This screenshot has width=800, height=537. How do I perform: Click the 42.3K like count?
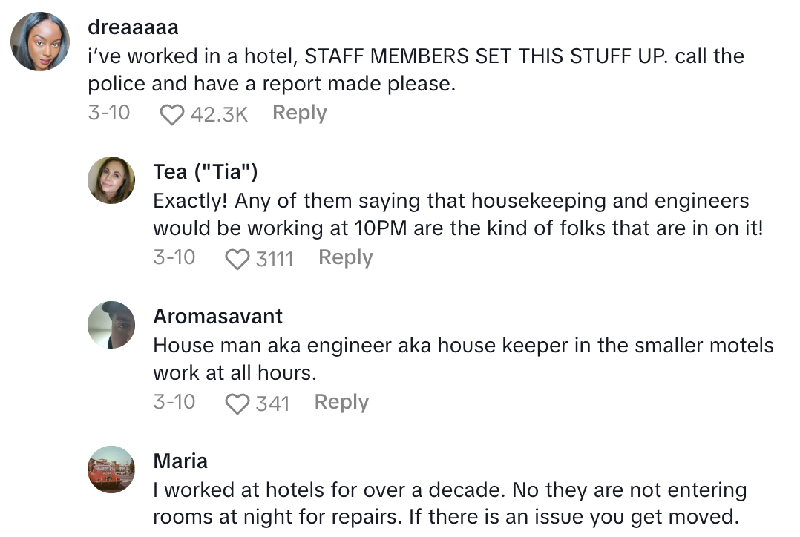coord(218,114)
